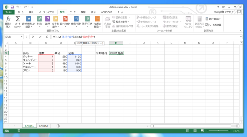Save the workbook via quick access toolbar

coord(12,7)
